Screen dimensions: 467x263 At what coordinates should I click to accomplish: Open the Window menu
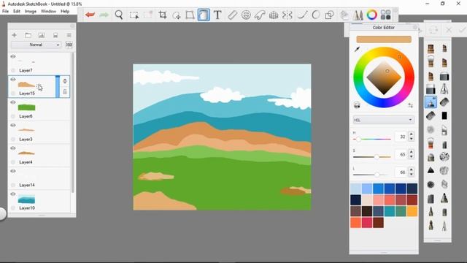click(48, 11)
